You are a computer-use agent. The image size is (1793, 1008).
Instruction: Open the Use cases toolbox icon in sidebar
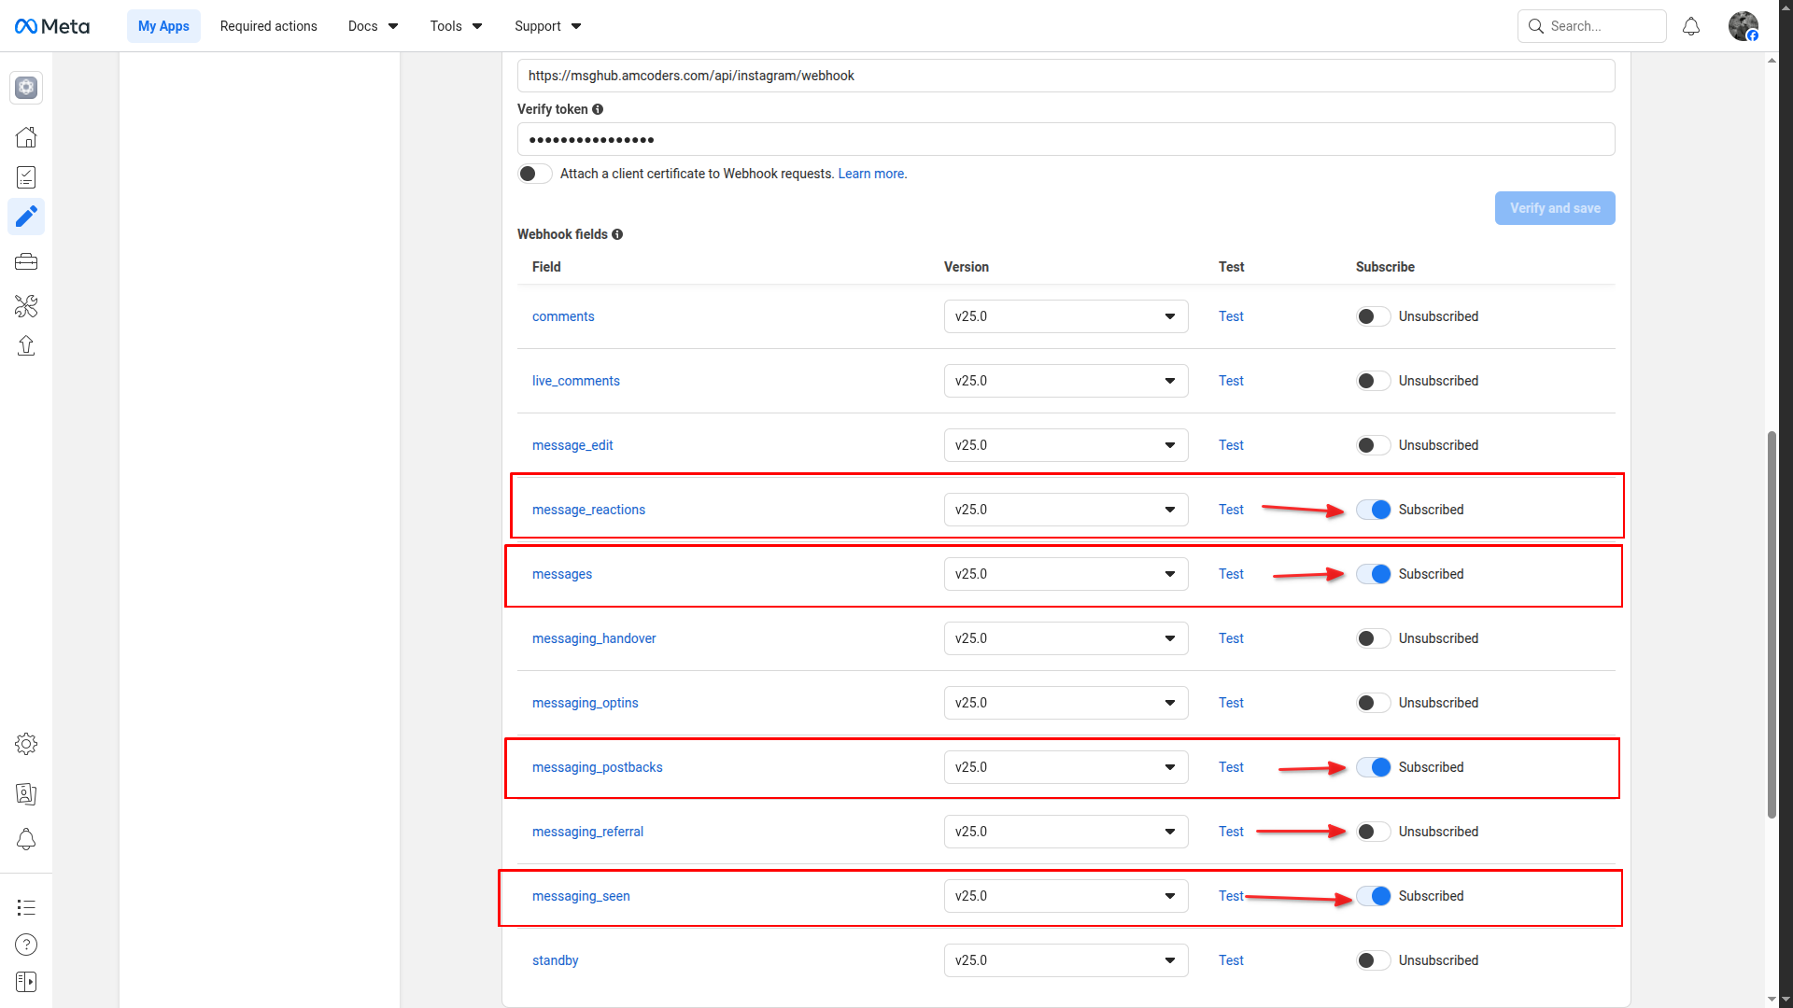(x=26, y=261)
